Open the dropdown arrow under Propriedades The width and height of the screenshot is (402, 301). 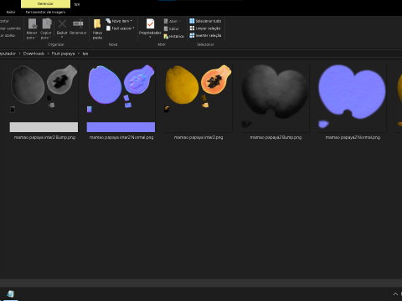coord(150,37)
